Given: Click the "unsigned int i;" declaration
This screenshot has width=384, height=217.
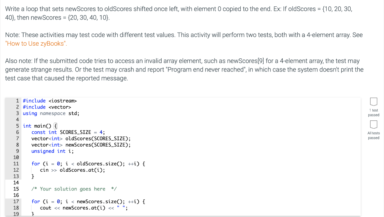Looking at the screenshot, I should [52, 151].
